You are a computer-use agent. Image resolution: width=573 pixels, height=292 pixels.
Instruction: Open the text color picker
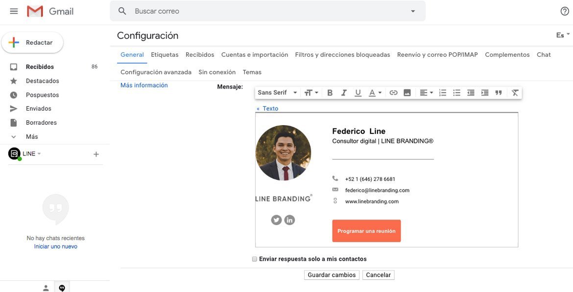pyautogui.click(x=375, y=93)
